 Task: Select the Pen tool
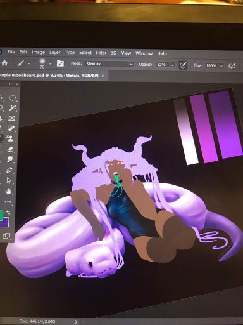[x=9, y=170]
